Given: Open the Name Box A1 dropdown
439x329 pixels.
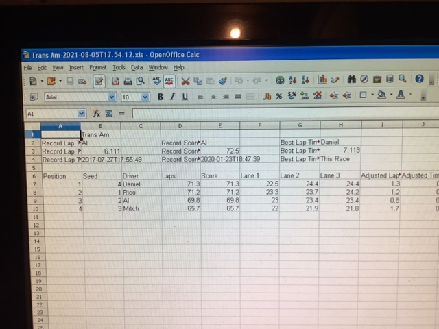Looking at the screenshot, I should click(81, 114).
